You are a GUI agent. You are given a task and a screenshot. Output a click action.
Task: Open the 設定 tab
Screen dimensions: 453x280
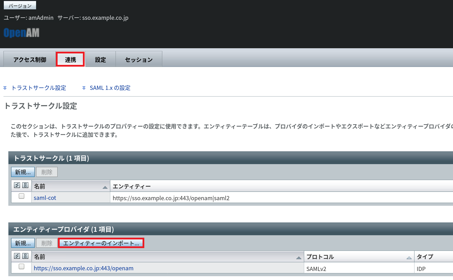click(100, 59)
